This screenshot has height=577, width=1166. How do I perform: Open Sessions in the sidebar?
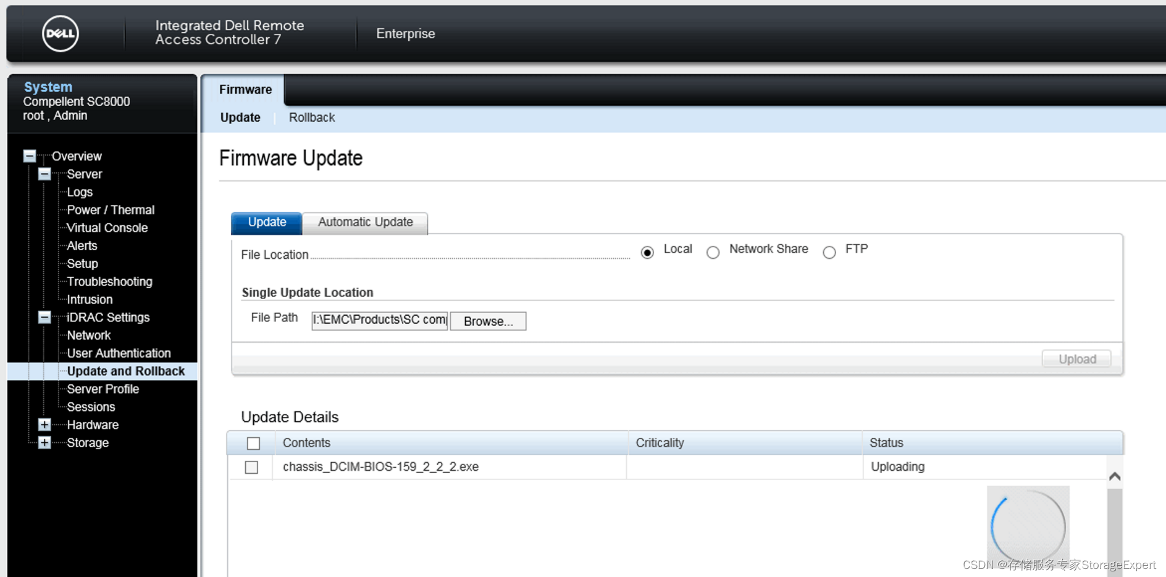coord(91,407)
